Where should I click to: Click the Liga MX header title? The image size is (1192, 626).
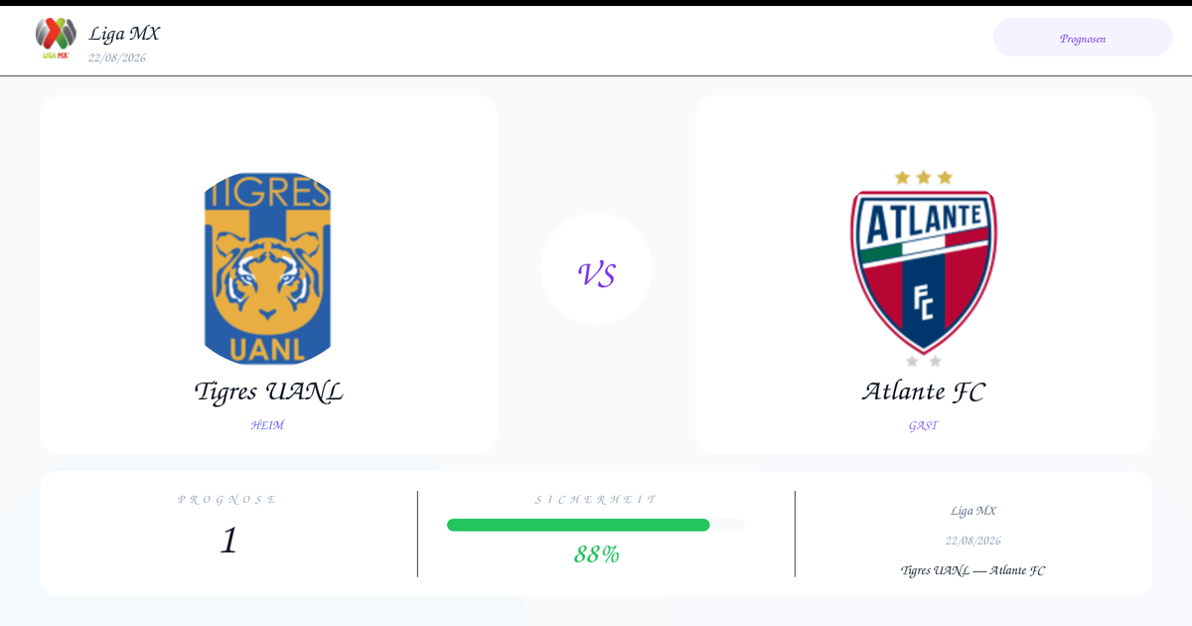(x=124, y=34)
